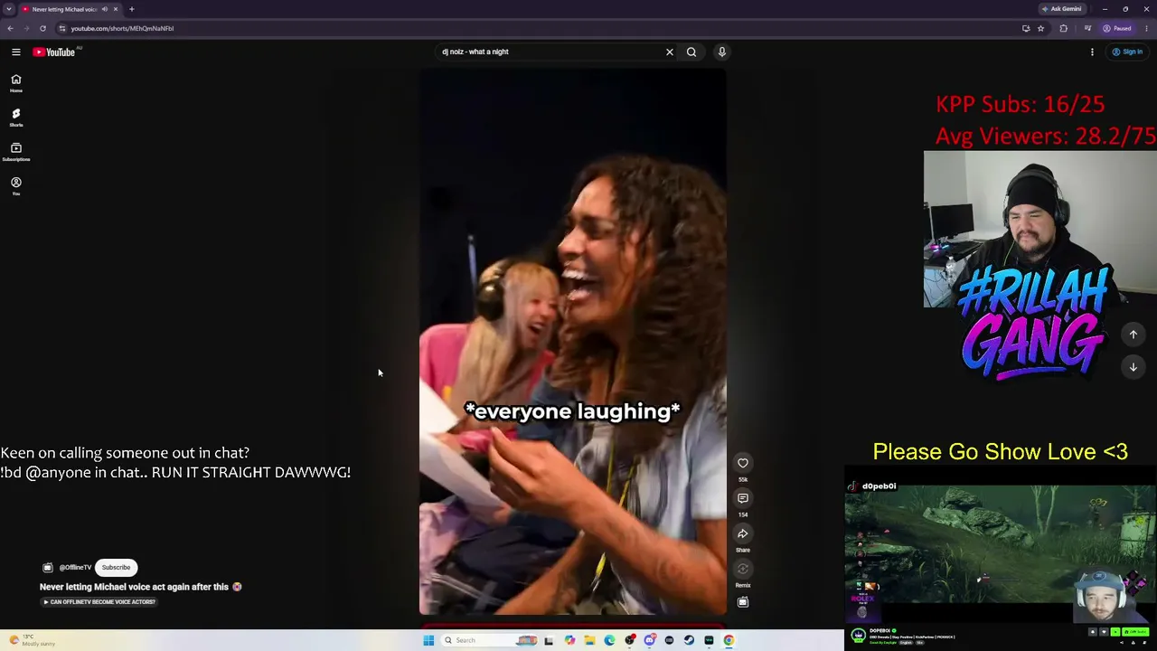
Task: Clear the YouTube search box text
Action: [670, 52]
